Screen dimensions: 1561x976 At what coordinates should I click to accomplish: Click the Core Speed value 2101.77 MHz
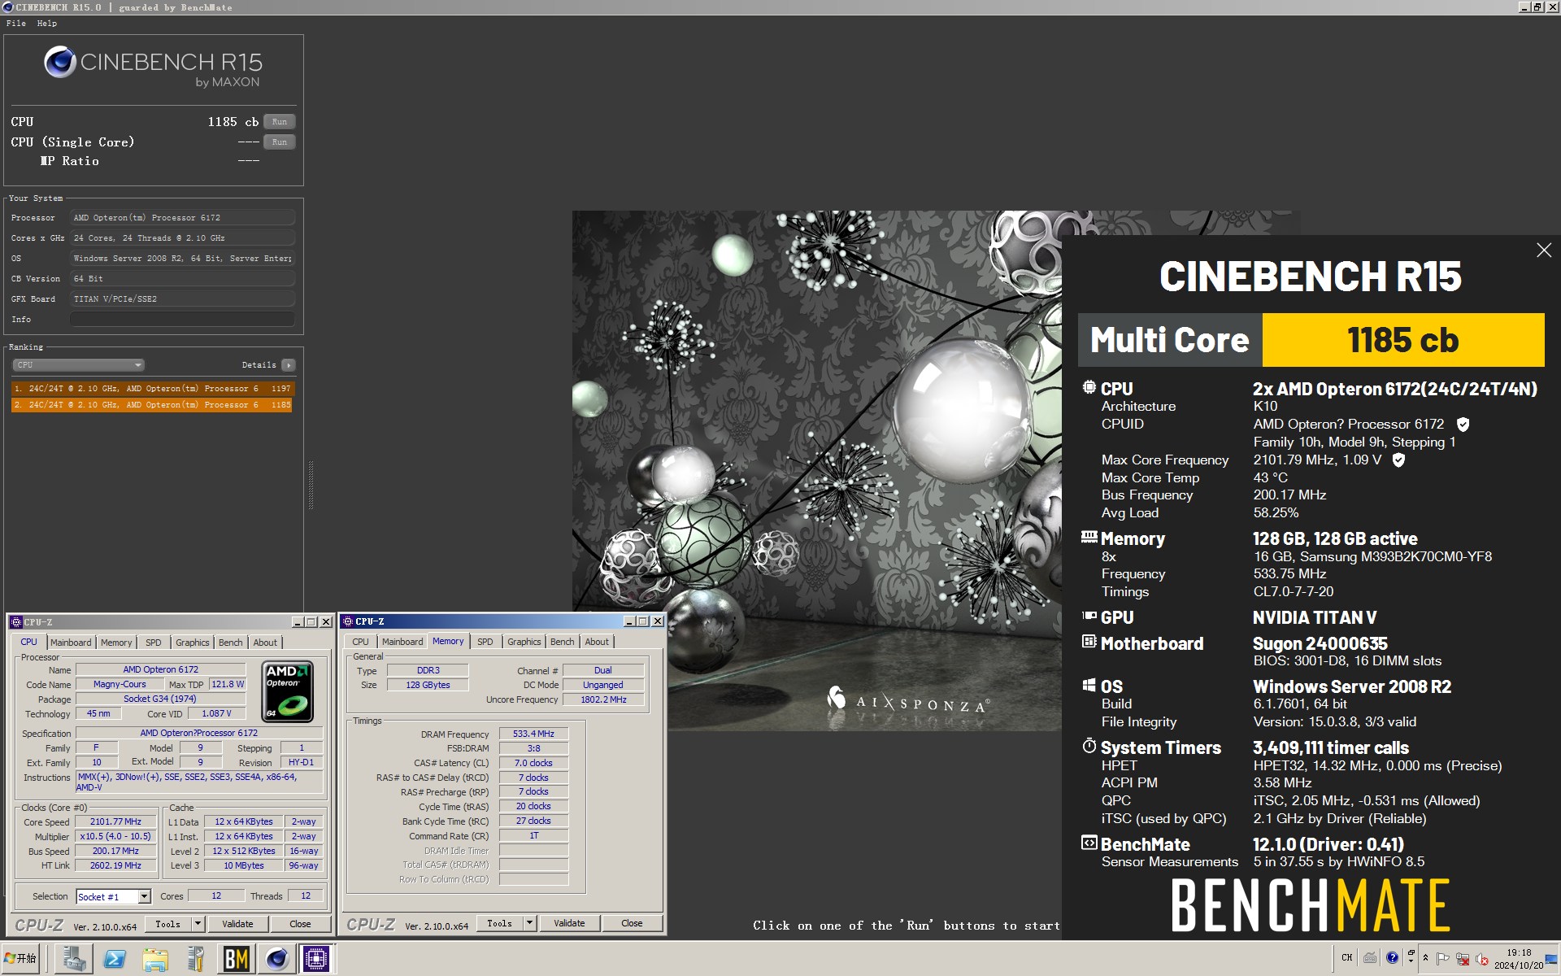[x=115, y=822]
